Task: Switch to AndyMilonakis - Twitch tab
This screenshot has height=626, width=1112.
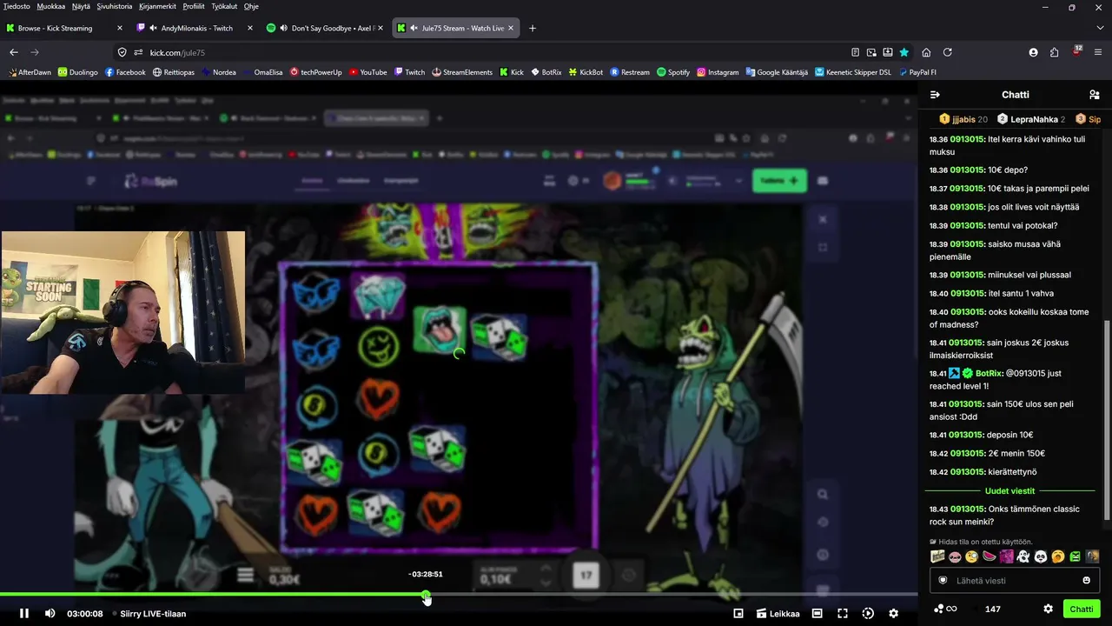Action: pos(195,28)
